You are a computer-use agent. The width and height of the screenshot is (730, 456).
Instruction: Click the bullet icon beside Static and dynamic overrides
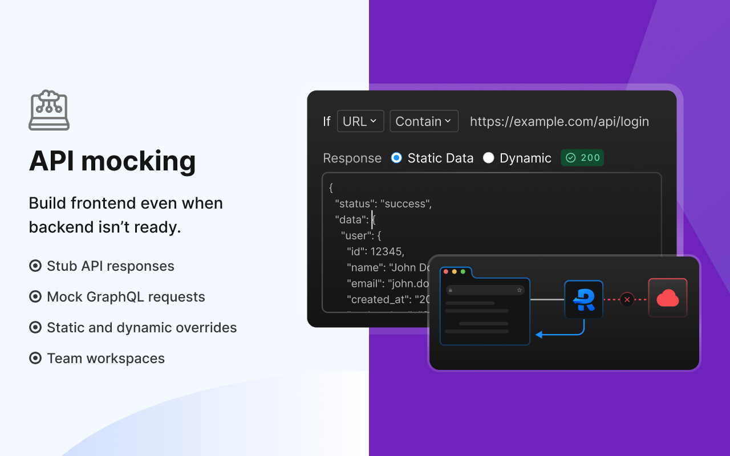click(x=35, y=327)
